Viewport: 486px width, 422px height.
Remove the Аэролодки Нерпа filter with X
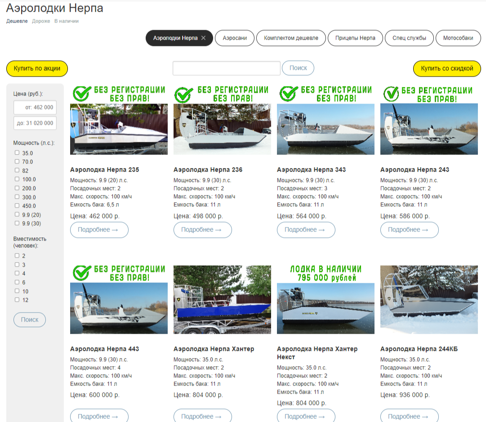pyautogui.click(x=203, y=38)
